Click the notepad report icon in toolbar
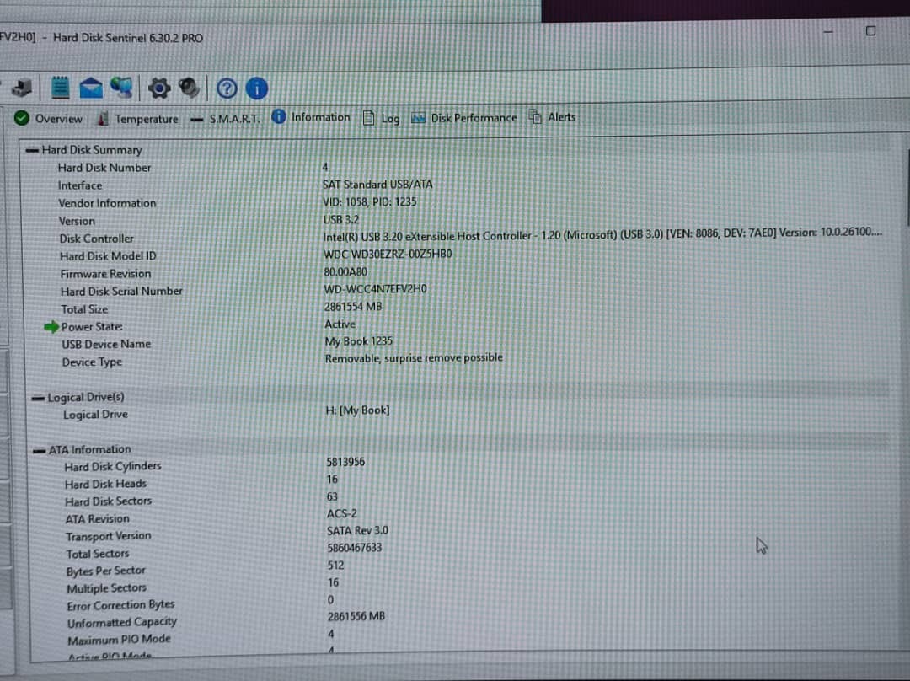This screenshot has width=910, height=681. [x=60, y=88]
